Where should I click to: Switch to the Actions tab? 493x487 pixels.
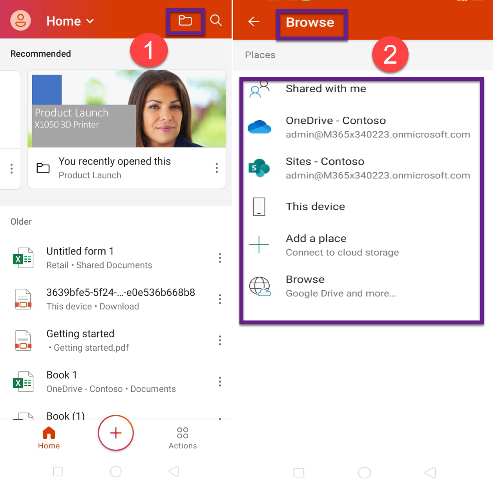[183, 438]
